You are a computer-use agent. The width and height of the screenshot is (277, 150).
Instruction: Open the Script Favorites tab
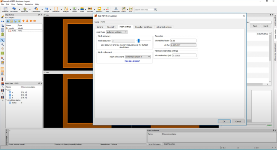[x=169, y=144]
